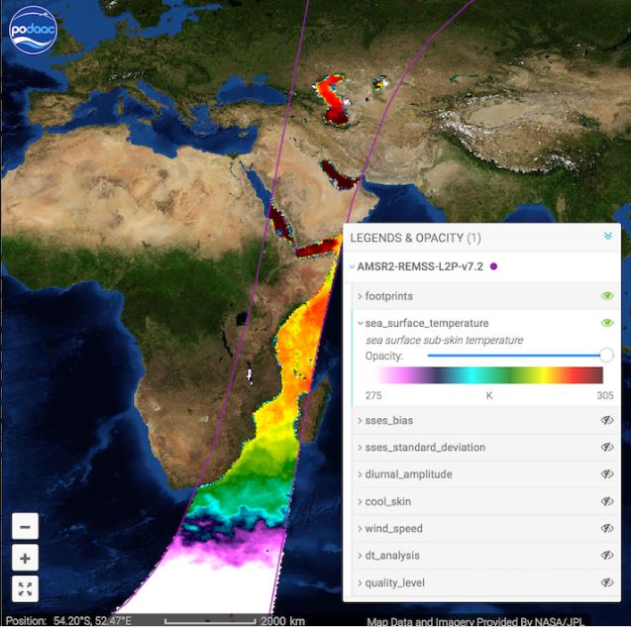631x627 pixels.
Task: Expand the cool_skin row
Action: (360, 501)
